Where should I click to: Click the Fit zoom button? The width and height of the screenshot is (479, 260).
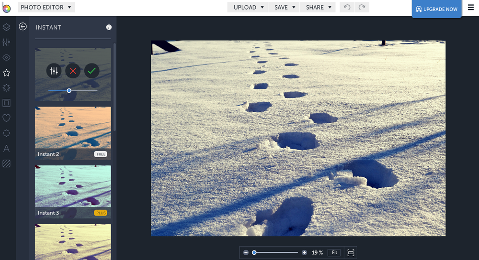coord(334,252)
